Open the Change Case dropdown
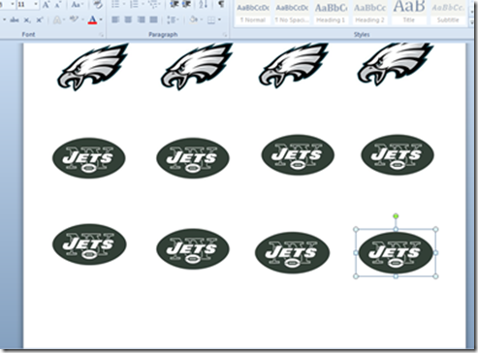 pyautogui.click(x=78, y=5)
